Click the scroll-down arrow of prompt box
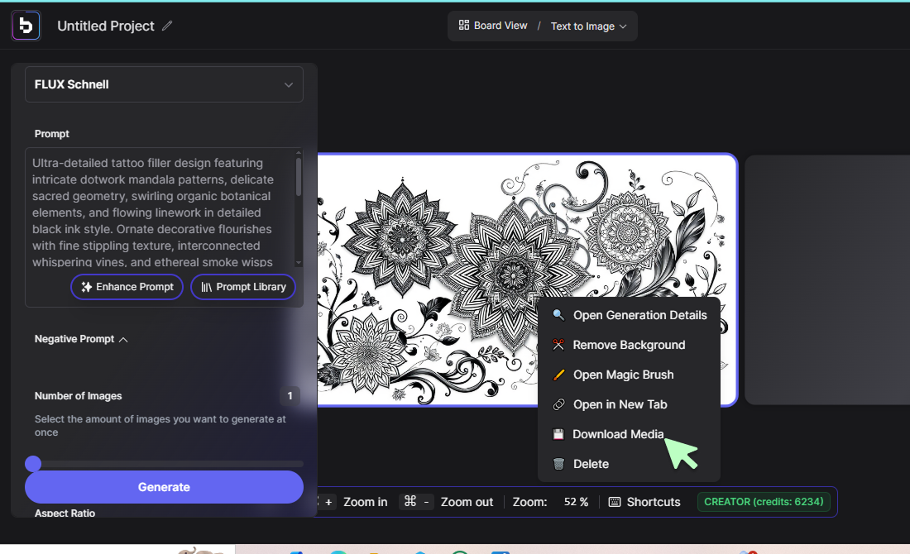Viewport: 910px width, 554px height. 299,263
